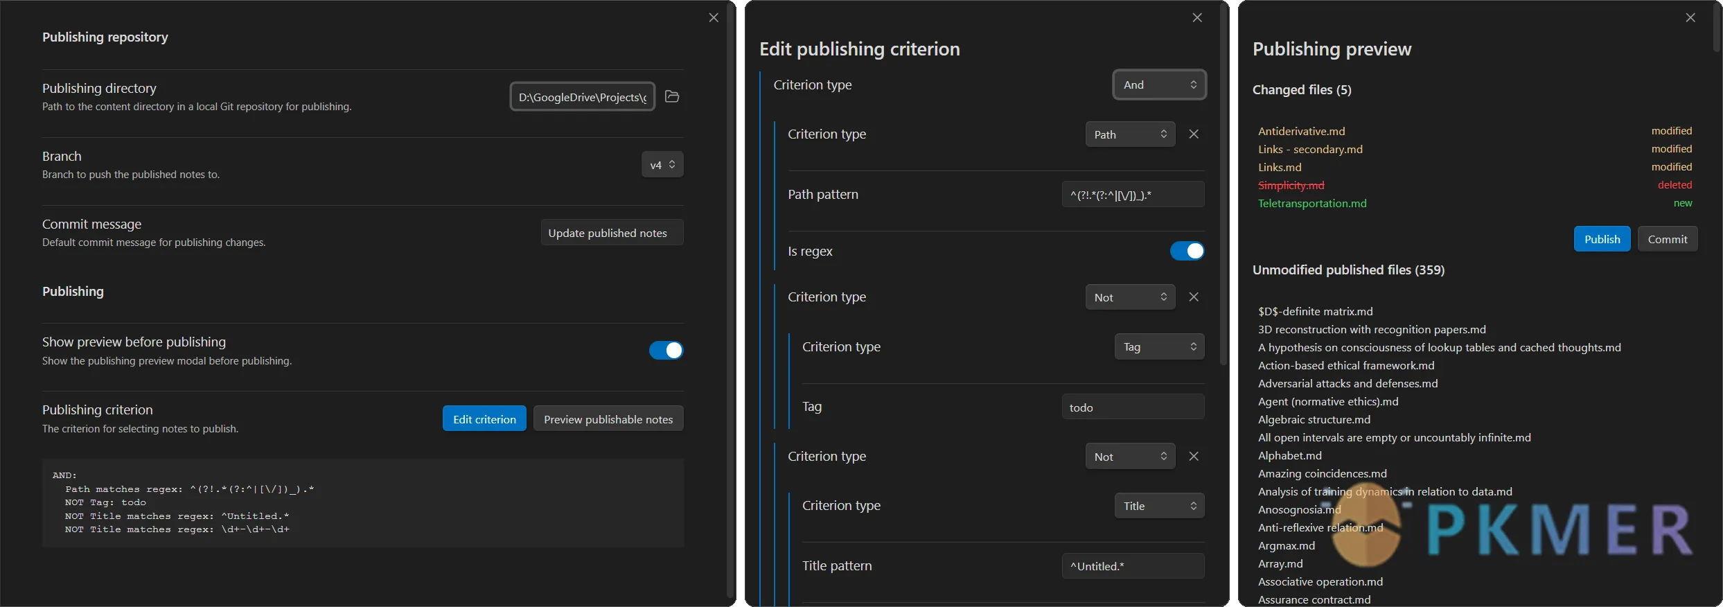Image resolution: width=1723 pixels, height=607 pixels.
Task: Remove the Path criterion row
Action: coord(1194,134)
